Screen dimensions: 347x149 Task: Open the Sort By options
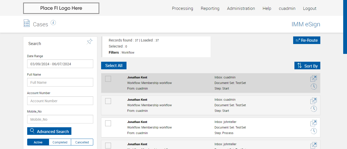307,66
